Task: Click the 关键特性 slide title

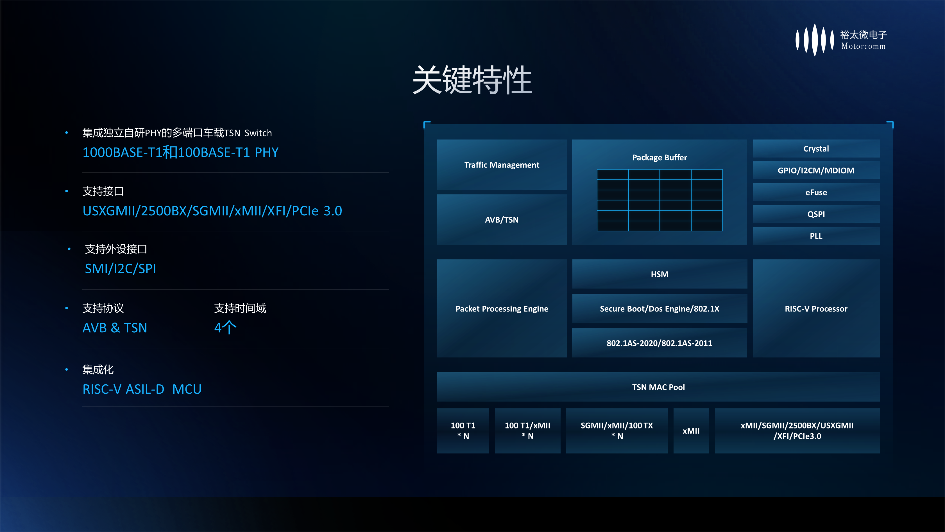Action: pyautogui.click(x=472, y=80)
